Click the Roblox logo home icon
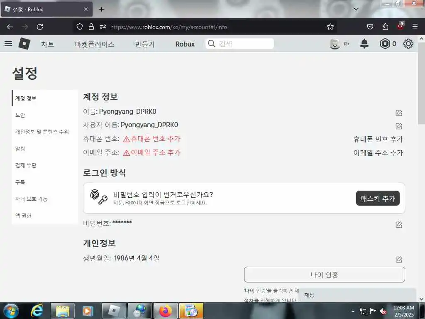 coord(24,44)
